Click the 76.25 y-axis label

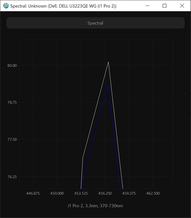click(x=12, y=177)
